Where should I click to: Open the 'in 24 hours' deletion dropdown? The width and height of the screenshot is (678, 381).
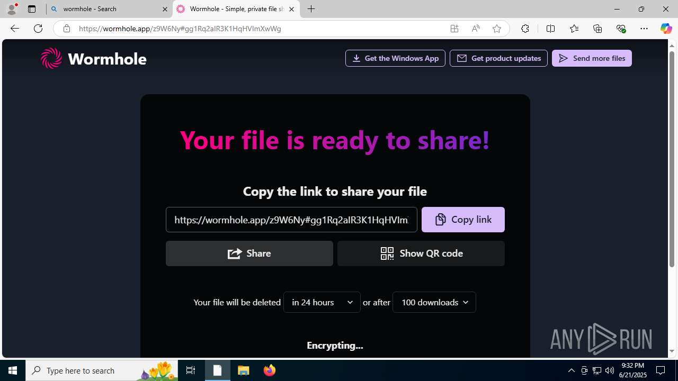point(322,302)
